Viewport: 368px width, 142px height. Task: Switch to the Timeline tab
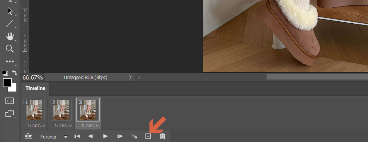pos(36,88)
